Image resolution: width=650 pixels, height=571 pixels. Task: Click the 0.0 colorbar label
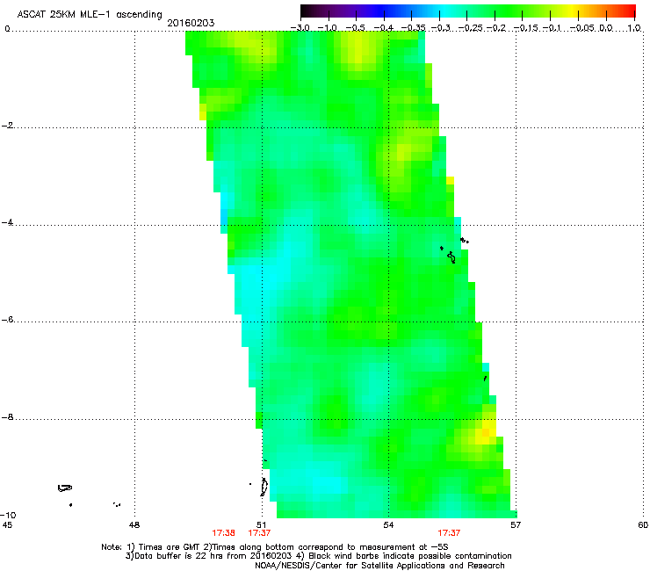click(x=606, y=28)
